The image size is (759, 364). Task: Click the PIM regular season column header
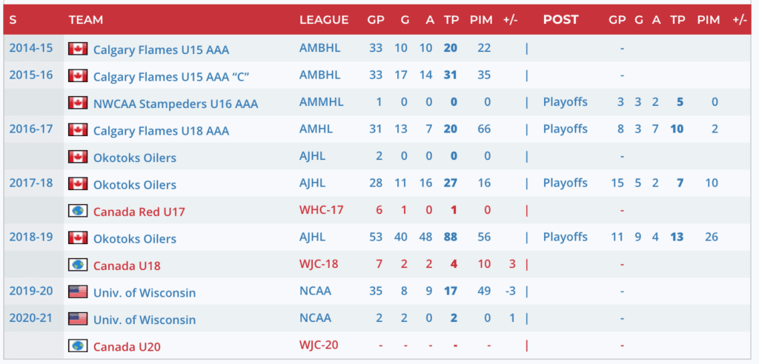480,20
